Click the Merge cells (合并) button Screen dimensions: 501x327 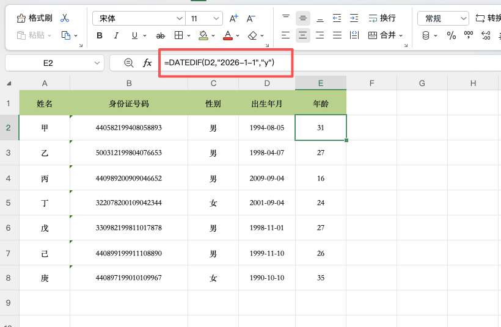[x=382, y=35]
